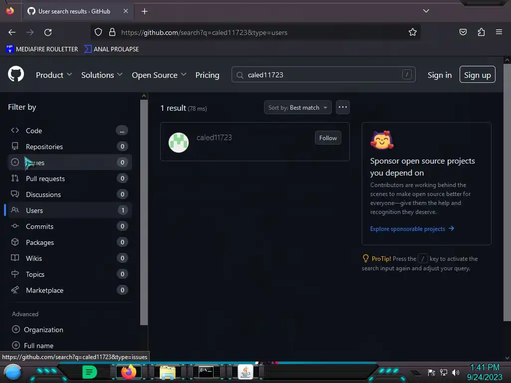The height and width of the screenshot is (383, 511).
Task: Filter results by Repositories
Action: tap(69, 147)
